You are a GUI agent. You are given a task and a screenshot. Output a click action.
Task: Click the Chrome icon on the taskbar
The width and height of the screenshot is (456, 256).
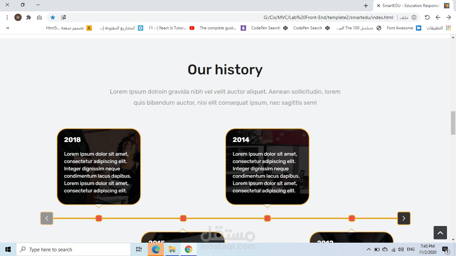point(189,249)
